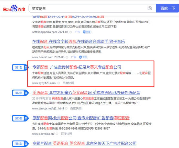
Task: Expand dropdown circle after www.bjmctx.net URL
Action: click(x=66, y=108)
